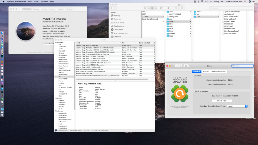Open andreszerocross home folder in sidebar
Screen dimensions: 258x145
pyautogui.click(x=120, y=33)
